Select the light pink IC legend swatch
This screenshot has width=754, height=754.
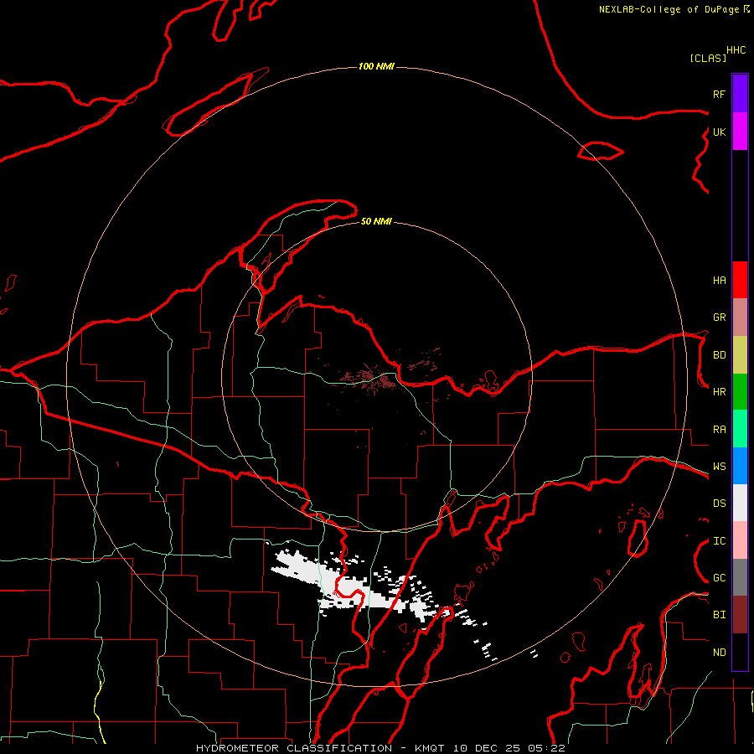(740, 540)
